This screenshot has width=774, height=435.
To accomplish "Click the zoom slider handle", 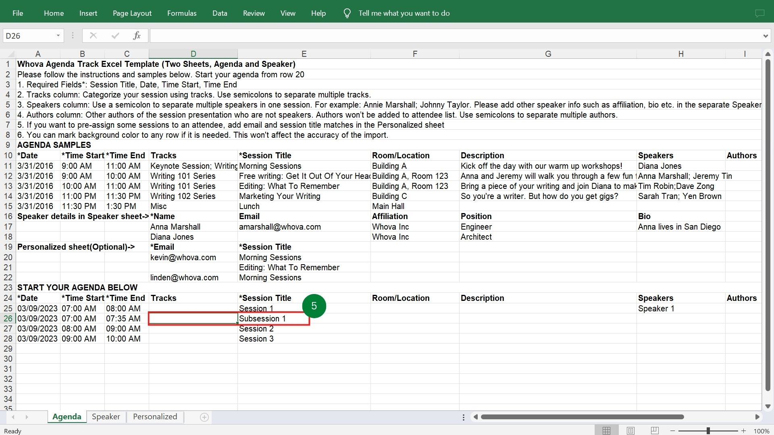I will pos(708,431).
